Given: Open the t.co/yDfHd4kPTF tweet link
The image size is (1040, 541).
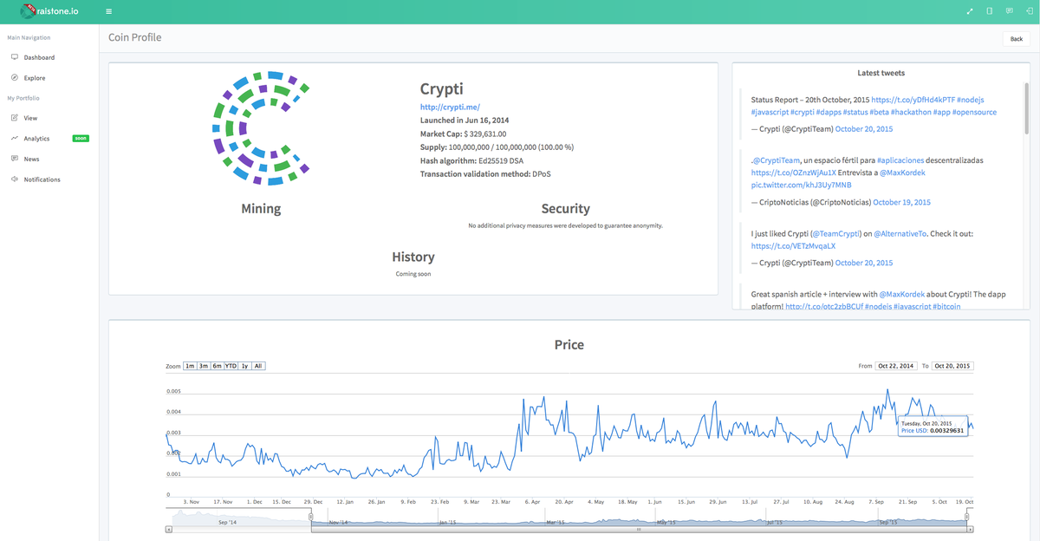Looking at the screenshot, I should (x=912, y=100).
